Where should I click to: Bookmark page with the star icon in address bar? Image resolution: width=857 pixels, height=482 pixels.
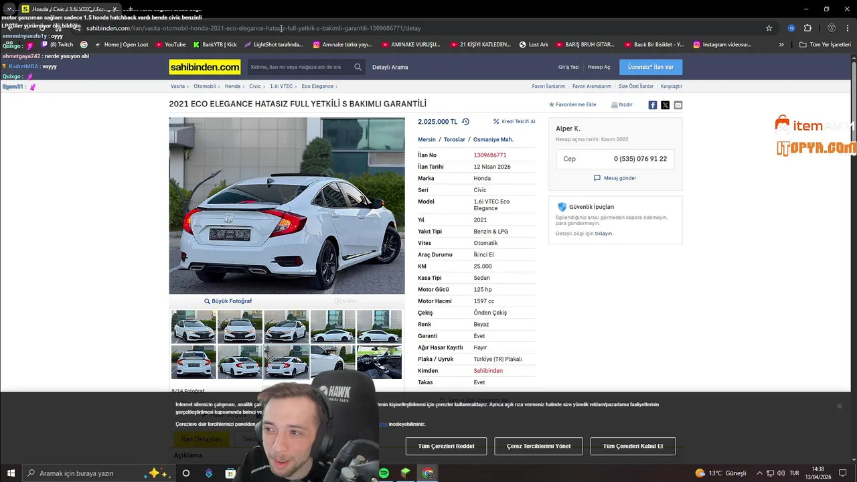click(x=769, y=28)
